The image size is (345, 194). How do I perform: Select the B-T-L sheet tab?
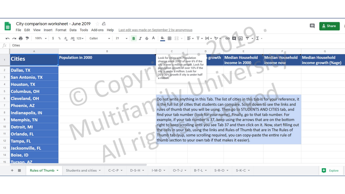[198, 170]
